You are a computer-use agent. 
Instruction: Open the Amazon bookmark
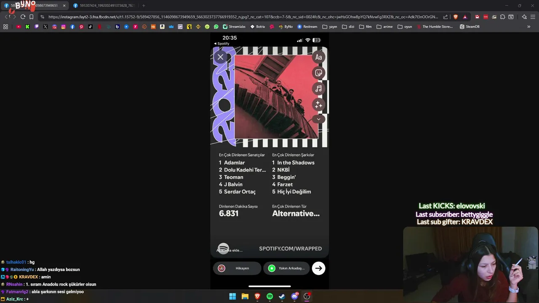162,27
